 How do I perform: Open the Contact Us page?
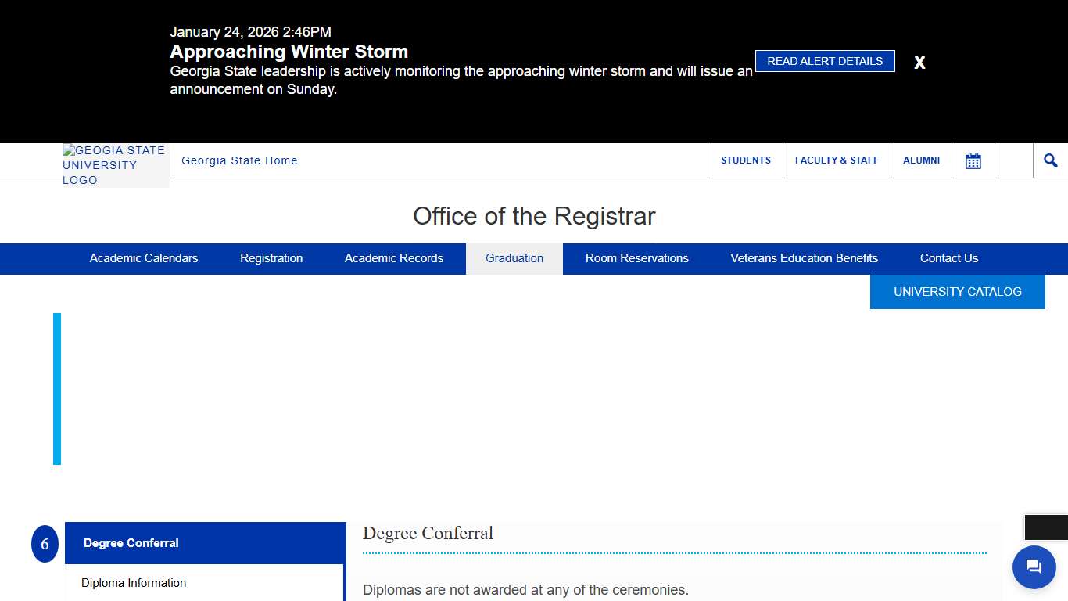coord(948,258)
